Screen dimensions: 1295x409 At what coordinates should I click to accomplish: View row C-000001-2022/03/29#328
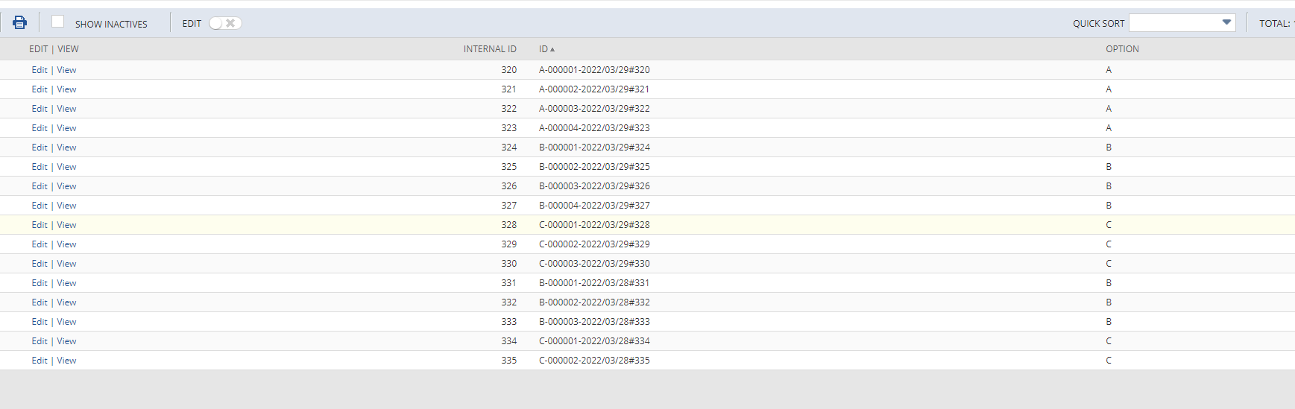(66, 225)
